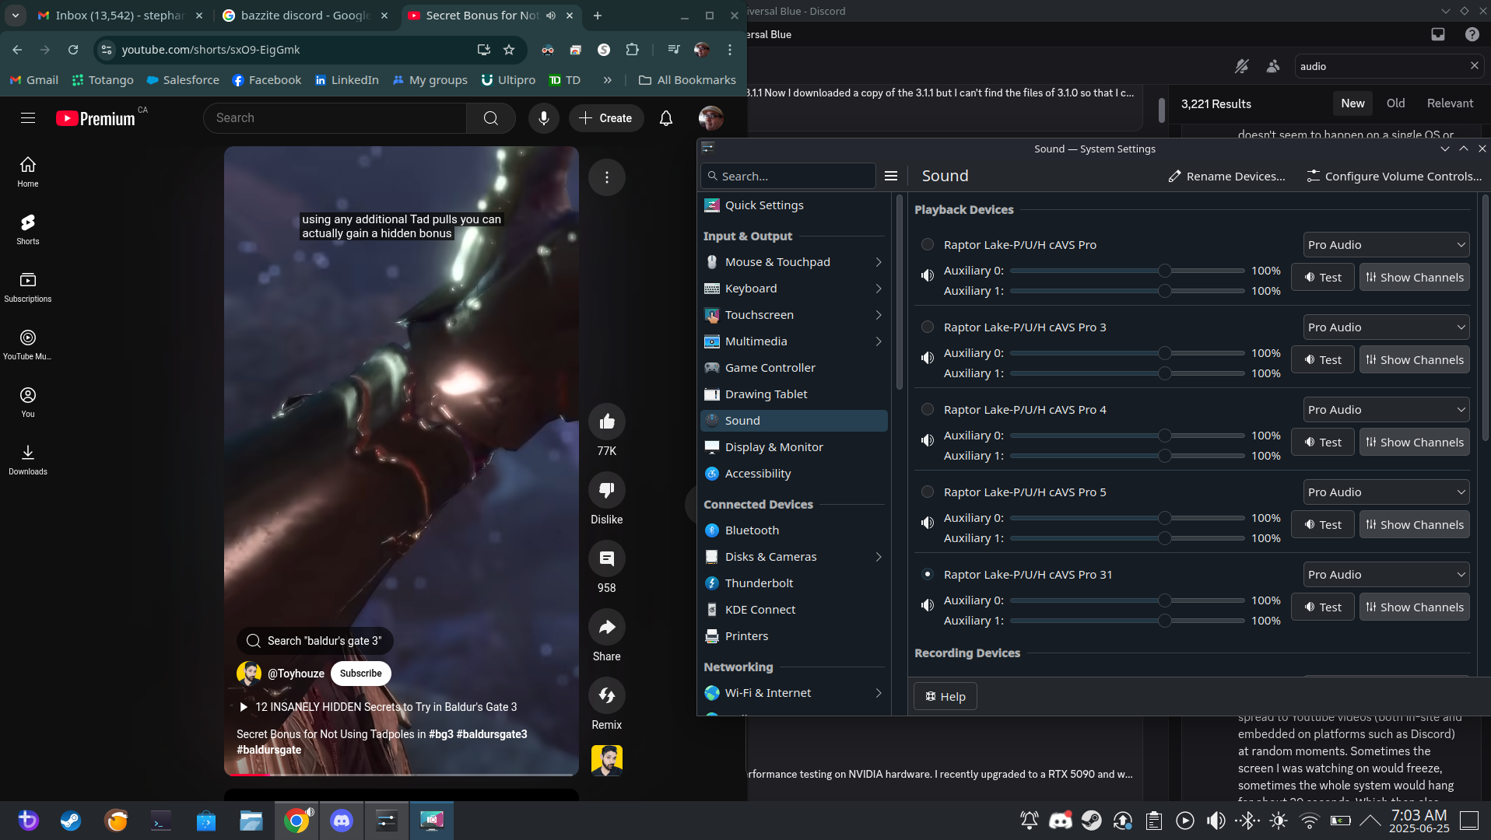Viewport: 1491px width, 840px height.
Task: Remix the YouTube short
Action: (x=607, y=695)
